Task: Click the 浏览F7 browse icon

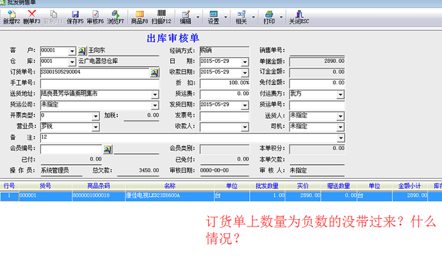Action: point(115,14)
